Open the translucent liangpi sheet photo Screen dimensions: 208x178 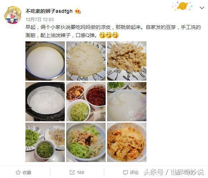(127, 102)
